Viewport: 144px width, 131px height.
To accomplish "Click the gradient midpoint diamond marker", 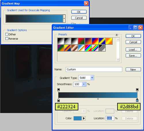I will (98, 99).
